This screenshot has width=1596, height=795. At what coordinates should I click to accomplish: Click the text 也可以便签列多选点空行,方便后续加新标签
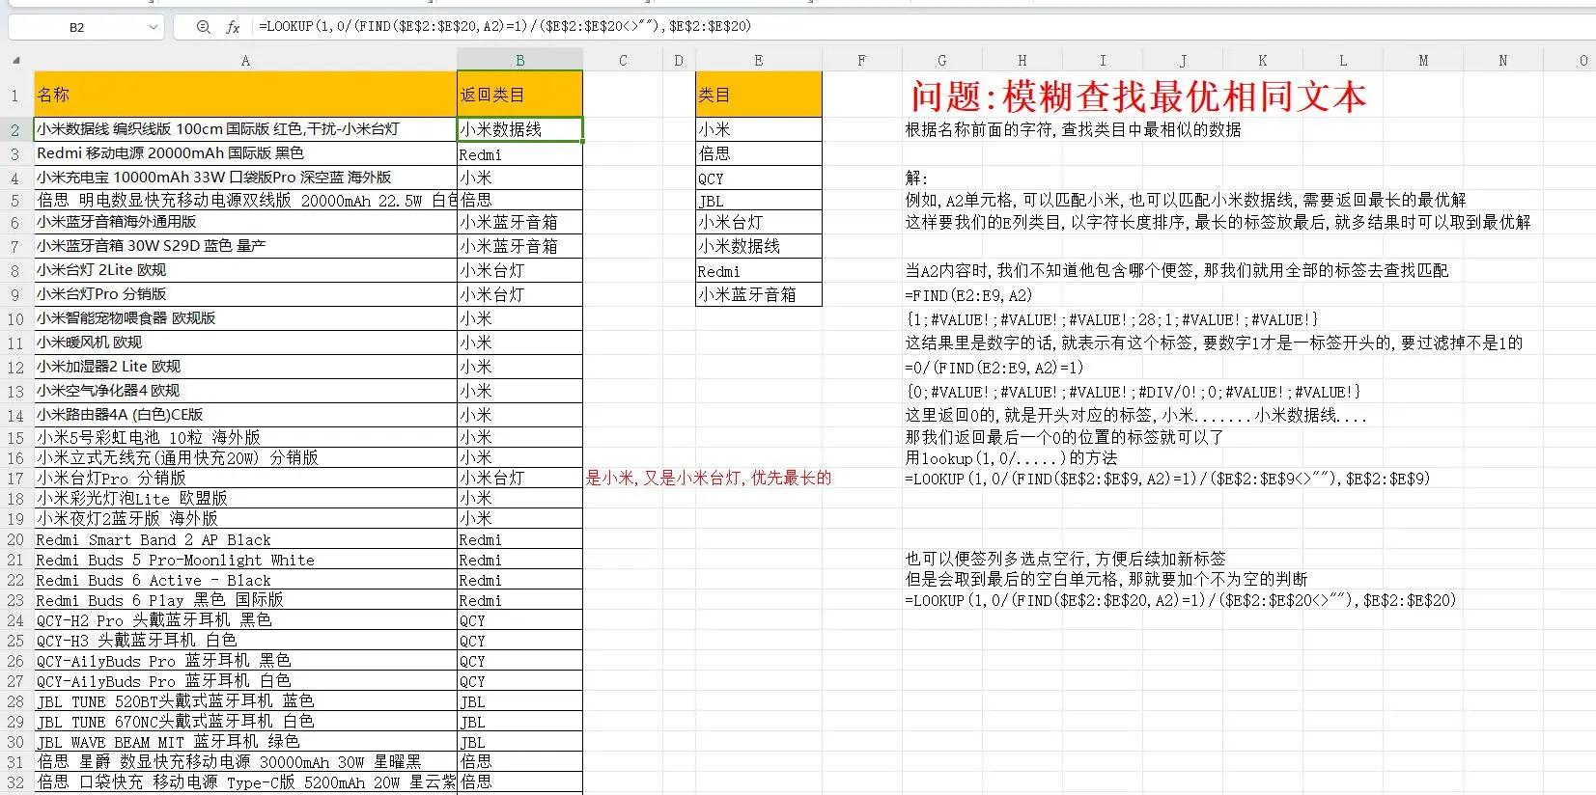click(1065, 559)
